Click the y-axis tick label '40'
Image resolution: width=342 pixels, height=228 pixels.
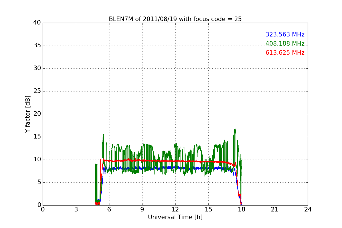click(37, 23)
